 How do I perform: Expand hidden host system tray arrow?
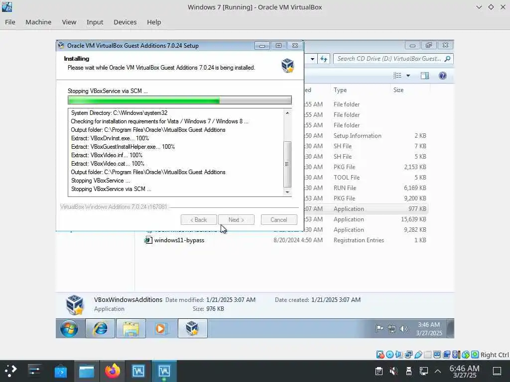pyautogui.click(x=438, y=371)
